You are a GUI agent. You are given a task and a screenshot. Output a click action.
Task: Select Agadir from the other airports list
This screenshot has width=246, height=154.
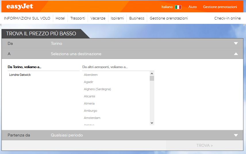tap(89, 82)
